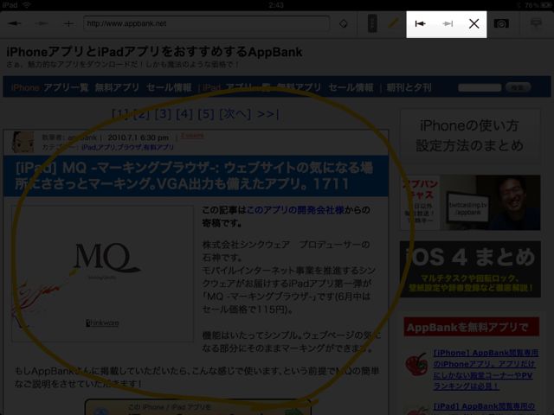The width and height of the screenshot is (554, 415).
Task: Go to page [3] in pagination
Action: pyautogui.click(x=163, y=114)
